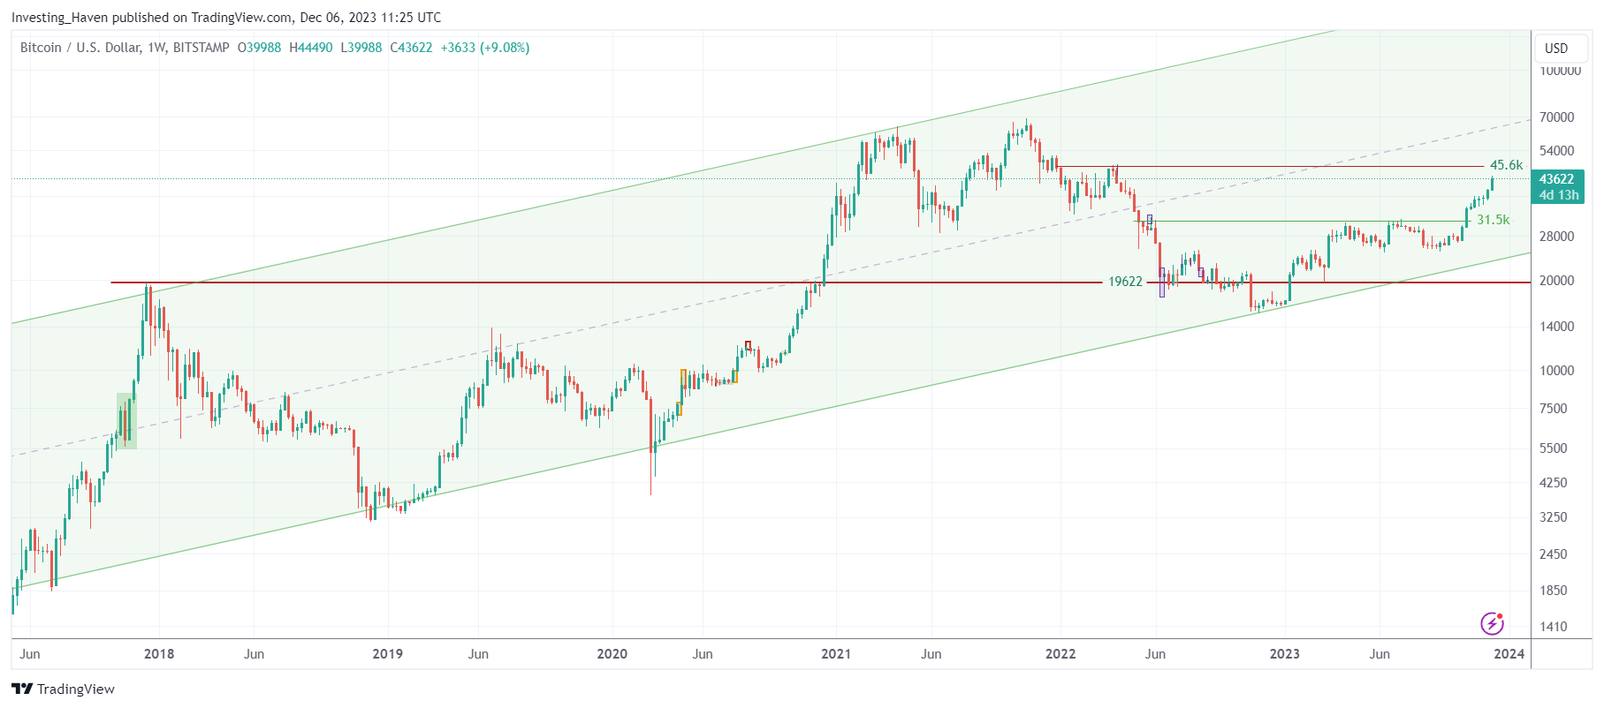Click the 20000 price axis label

(x=1557, y=281)
